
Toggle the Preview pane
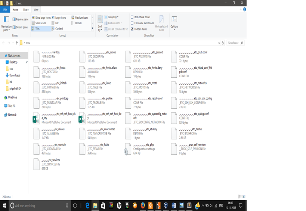[x=21, y=19]
